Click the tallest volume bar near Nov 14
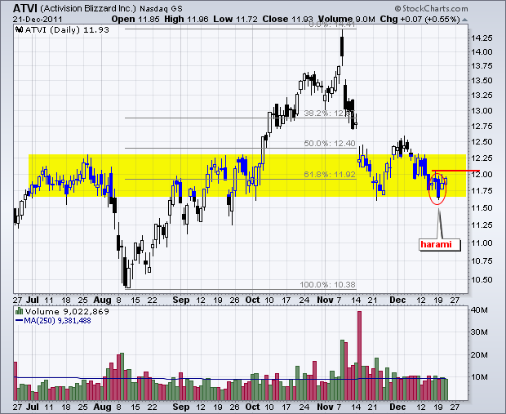Viewport: 506px width, 414px height. [359, 355]
